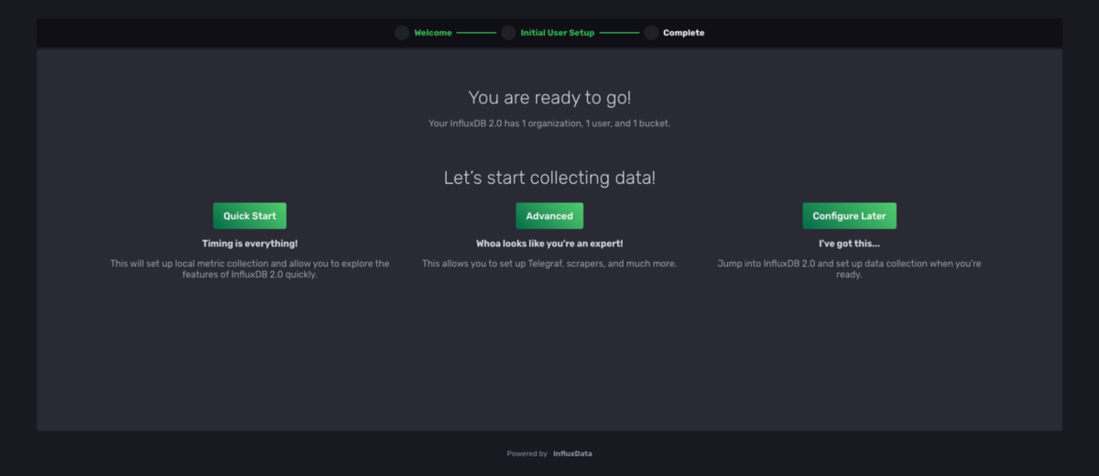The image size is (1099, 476).
Task: Click the 'Jump into InfluxDB 2.0' description text
Action: 849,269
